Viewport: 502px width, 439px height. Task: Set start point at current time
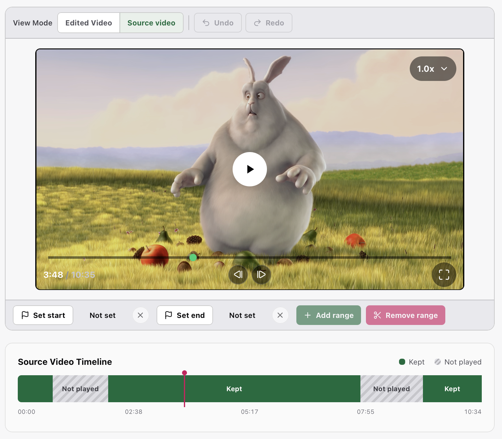pos(43,315)
